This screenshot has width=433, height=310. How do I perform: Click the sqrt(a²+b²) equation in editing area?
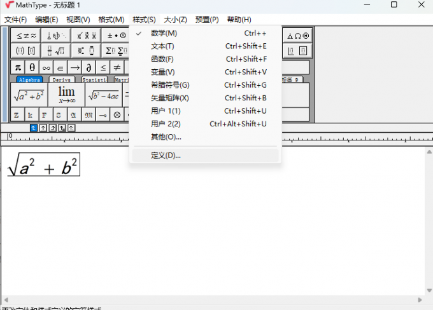coord(44,165)
